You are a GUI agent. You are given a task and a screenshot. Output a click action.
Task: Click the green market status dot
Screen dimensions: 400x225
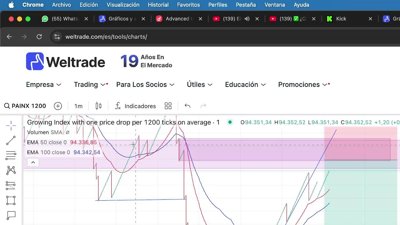(230, 122)
